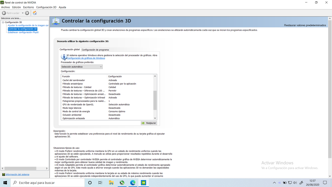
Task: Open Configuración de gráficos de Windows link
Action: pyautogui.click(x=86, y=58)
